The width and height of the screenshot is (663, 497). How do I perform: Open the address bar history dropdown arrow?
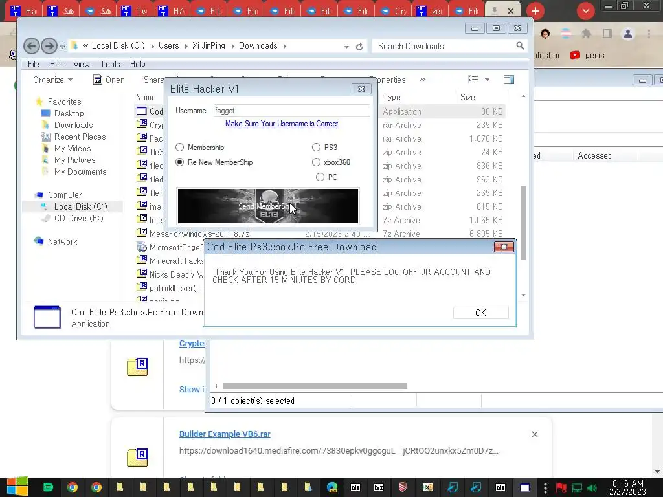346,47
